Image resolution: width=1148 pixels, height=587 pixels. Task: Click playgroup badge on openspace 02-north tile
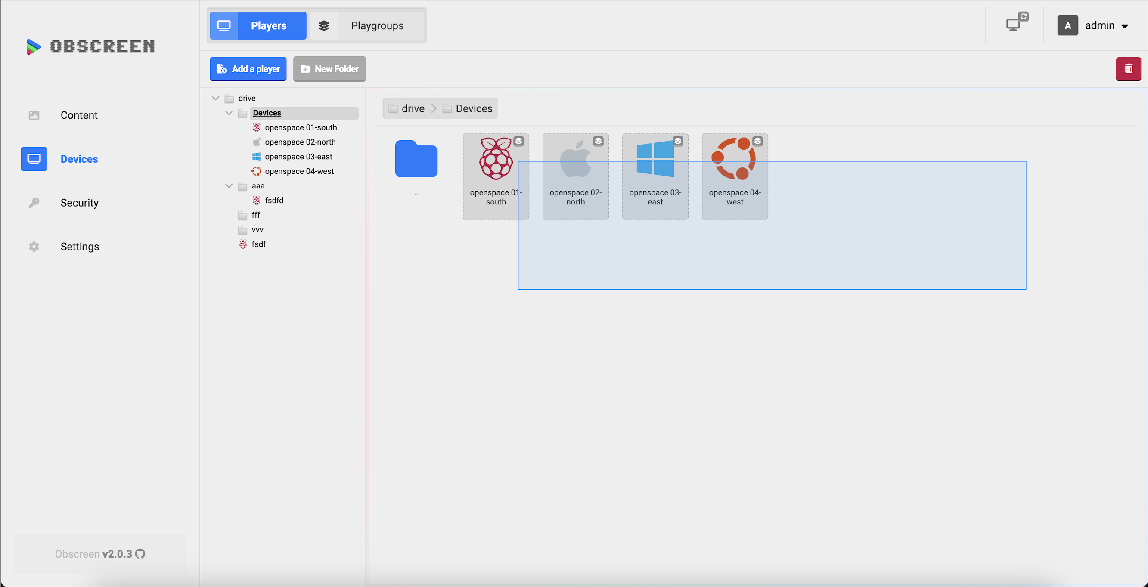(x=598, y=141)
